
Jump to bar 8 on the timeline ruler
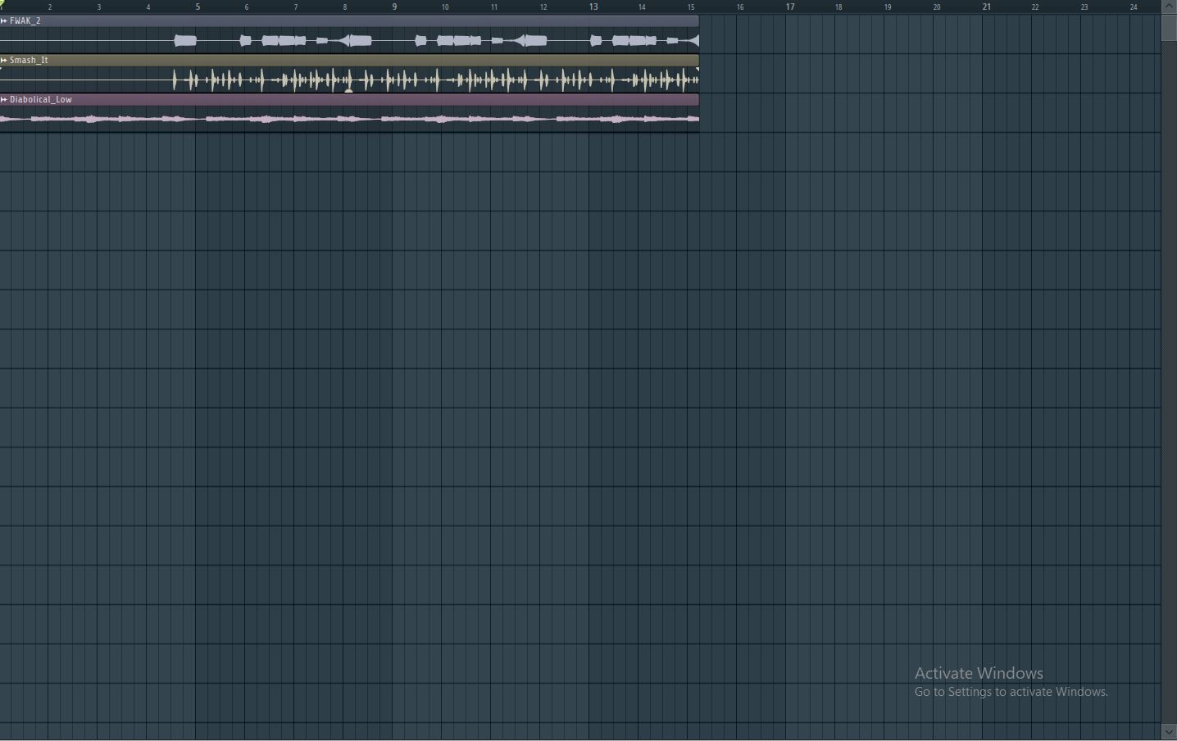pos(345,7)
